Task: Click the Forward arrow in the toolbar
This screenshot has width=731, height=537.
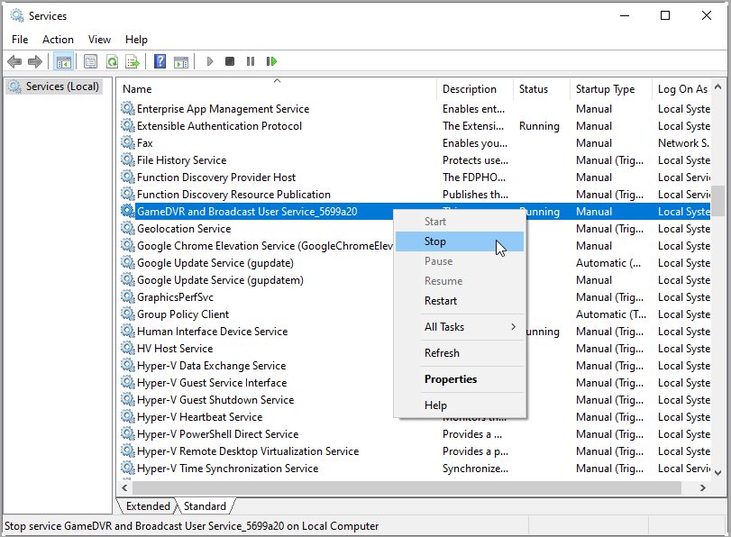Action: tap(35, 61)
